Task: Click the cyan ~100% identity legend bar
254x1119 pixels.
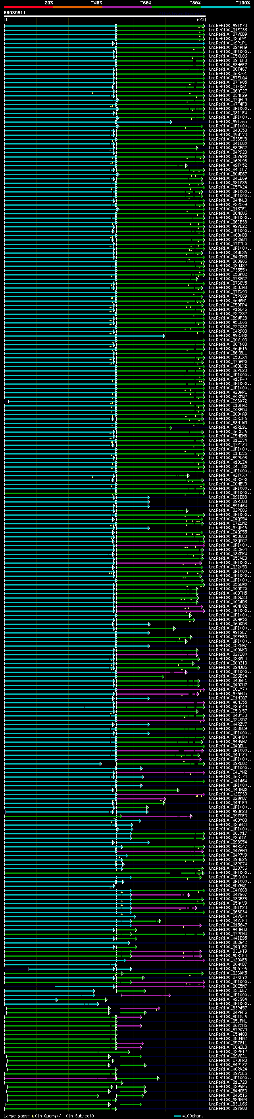Action: point(225,7)
